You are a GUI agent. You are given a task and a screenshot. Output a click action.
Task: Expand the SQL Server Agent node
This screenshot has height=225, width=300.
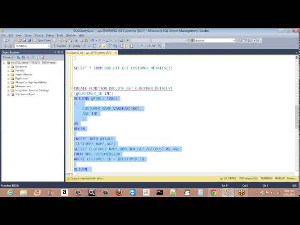point(8,95)
